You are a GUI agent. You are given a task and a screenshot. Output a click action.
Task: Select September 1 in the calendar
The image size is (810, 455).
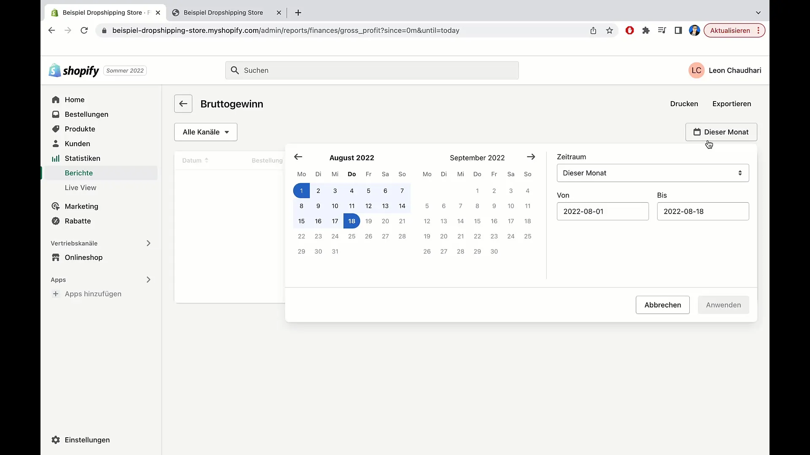[477, 191]
